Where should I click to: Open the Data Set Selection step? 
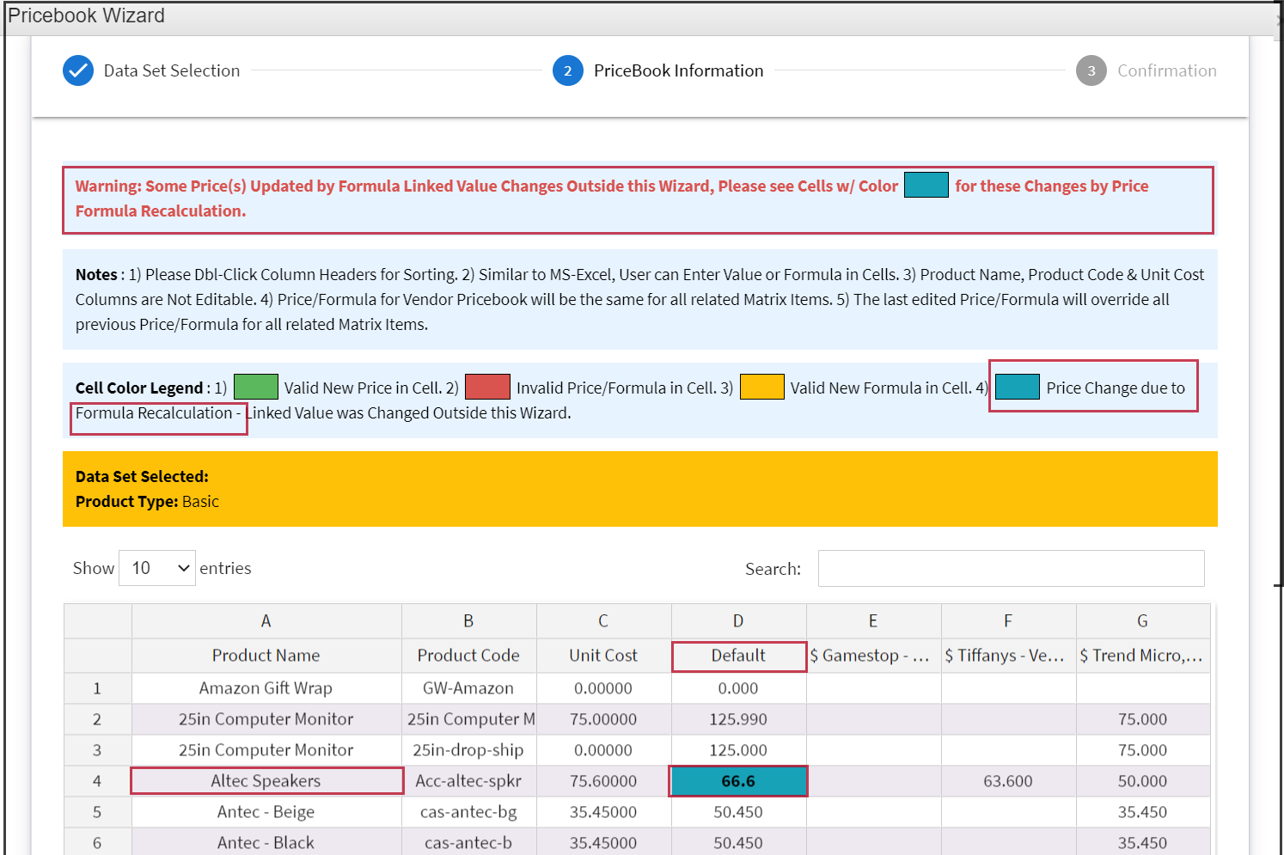pyautogui.click(x=172, y=70)
